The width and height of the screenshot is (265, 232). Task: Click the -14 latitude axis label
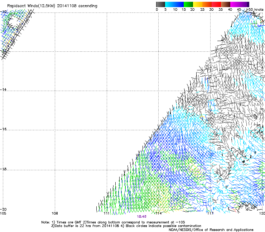coord(3,90)
